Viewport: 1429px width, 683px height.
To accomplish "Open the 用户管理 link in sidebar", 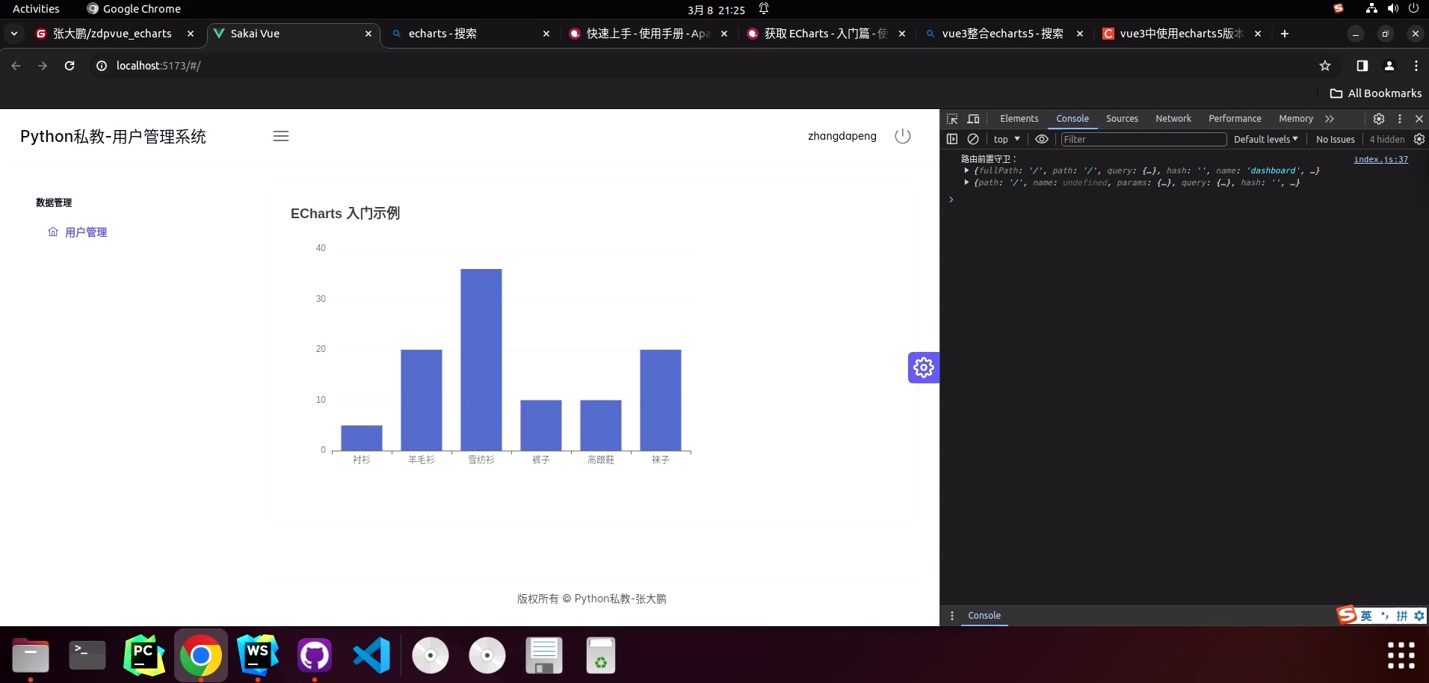I will pyautogui.click(x=85, y=232).
